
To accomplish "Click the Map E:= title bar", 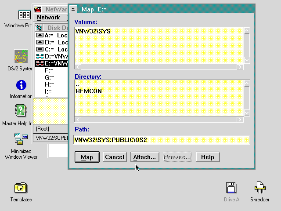I will click(166, 9).
